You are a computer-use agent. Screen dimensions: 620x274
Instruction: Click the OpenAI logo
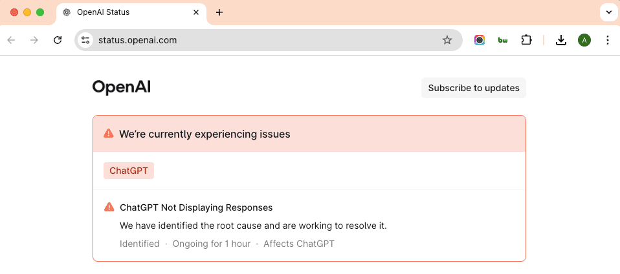click(x=122, y=87)
